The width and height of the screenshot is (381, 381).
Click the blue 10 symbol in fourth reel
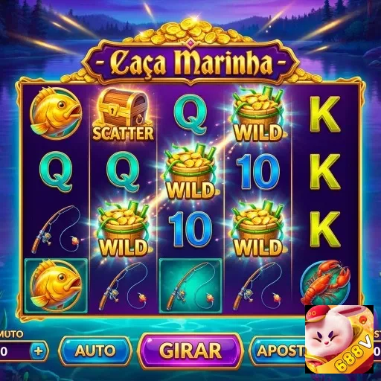258,172
